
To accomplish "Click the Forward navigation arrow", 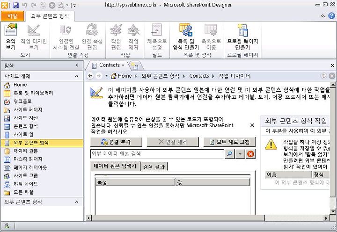I will point(99,76).
